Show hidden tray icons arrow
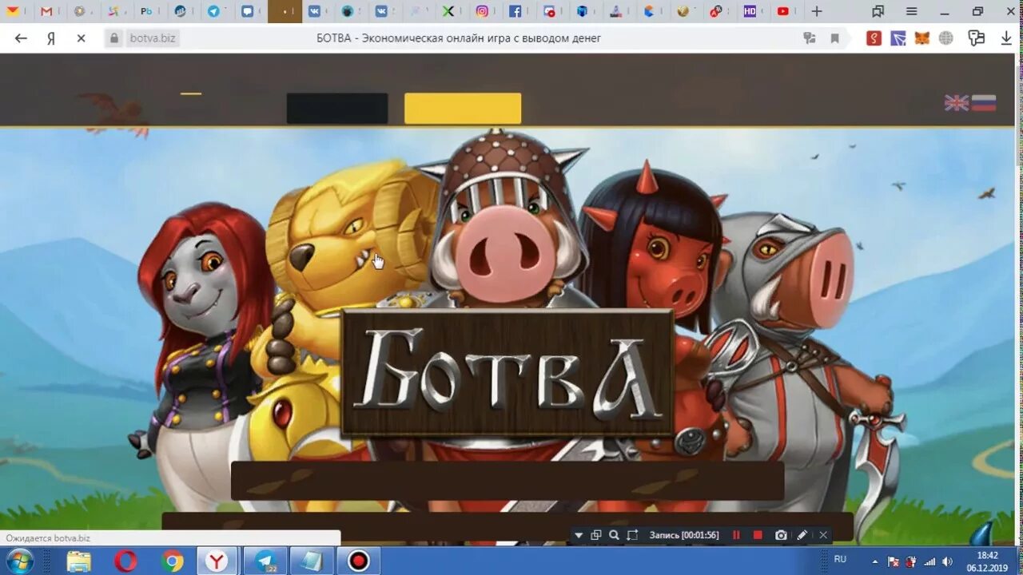The image size is (1023, 575). click(874, 561)
